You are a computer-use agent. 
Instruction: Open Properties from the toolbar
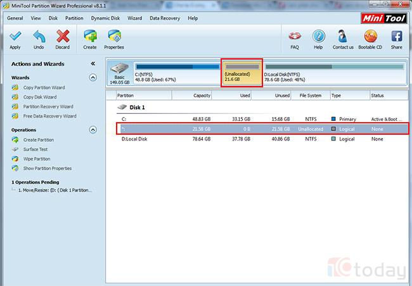pyautogui.click(x=114, y=36)
